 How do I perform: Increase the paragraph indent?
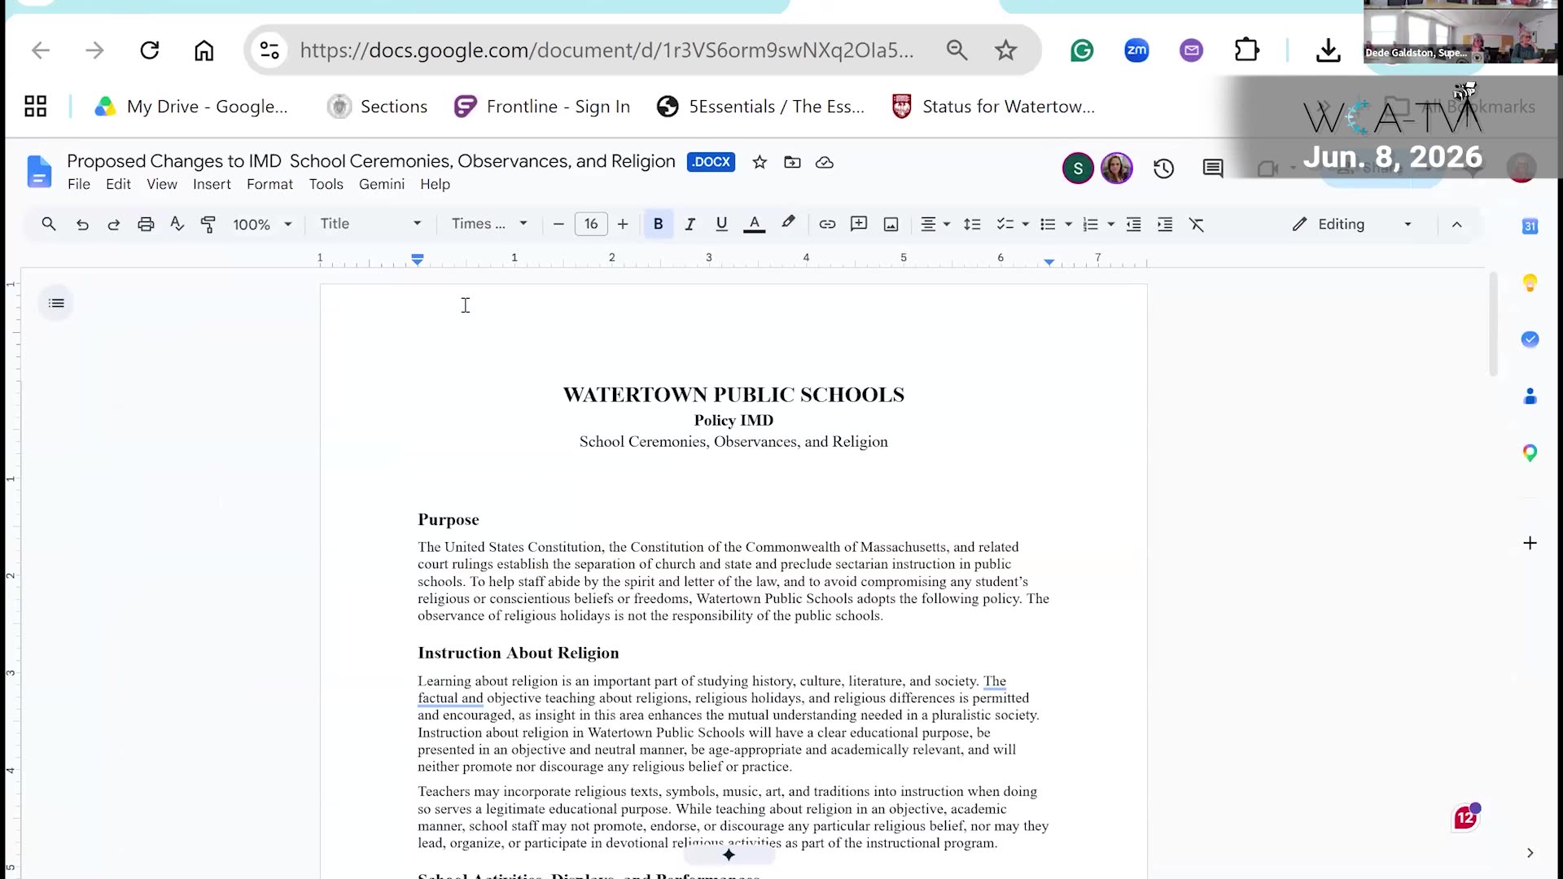coord(1165,224)
